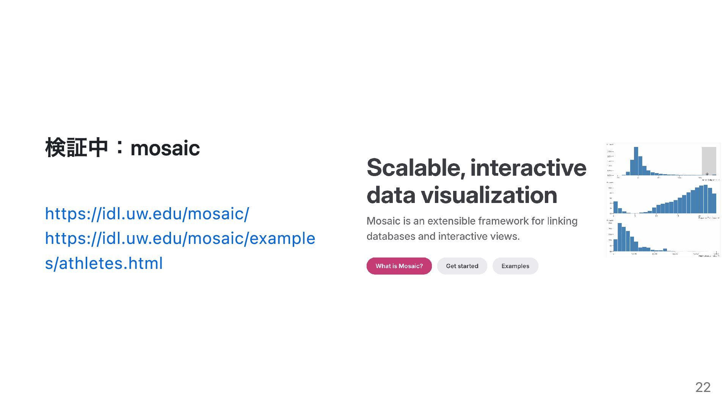Click the tallest bar in the bottom histogram
The width and height of the screenshot is (728, 409).
coord(620,237)
